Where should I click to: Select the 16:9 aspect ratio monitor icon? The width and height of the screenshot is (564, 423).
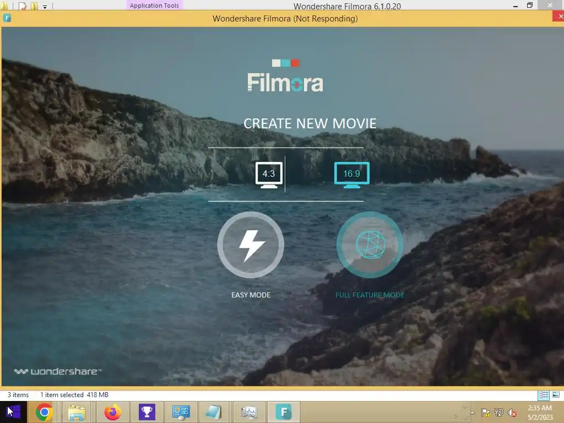tap(351, 175)
